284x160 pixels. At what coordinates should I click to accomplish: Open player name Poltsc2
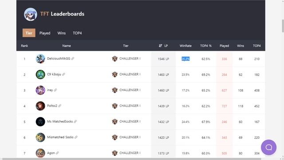(52, 106)
